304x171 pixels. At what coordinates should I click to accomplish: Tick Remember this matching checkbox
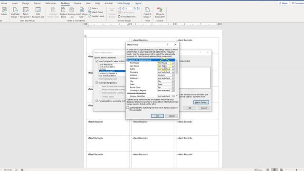click(128, 108)
